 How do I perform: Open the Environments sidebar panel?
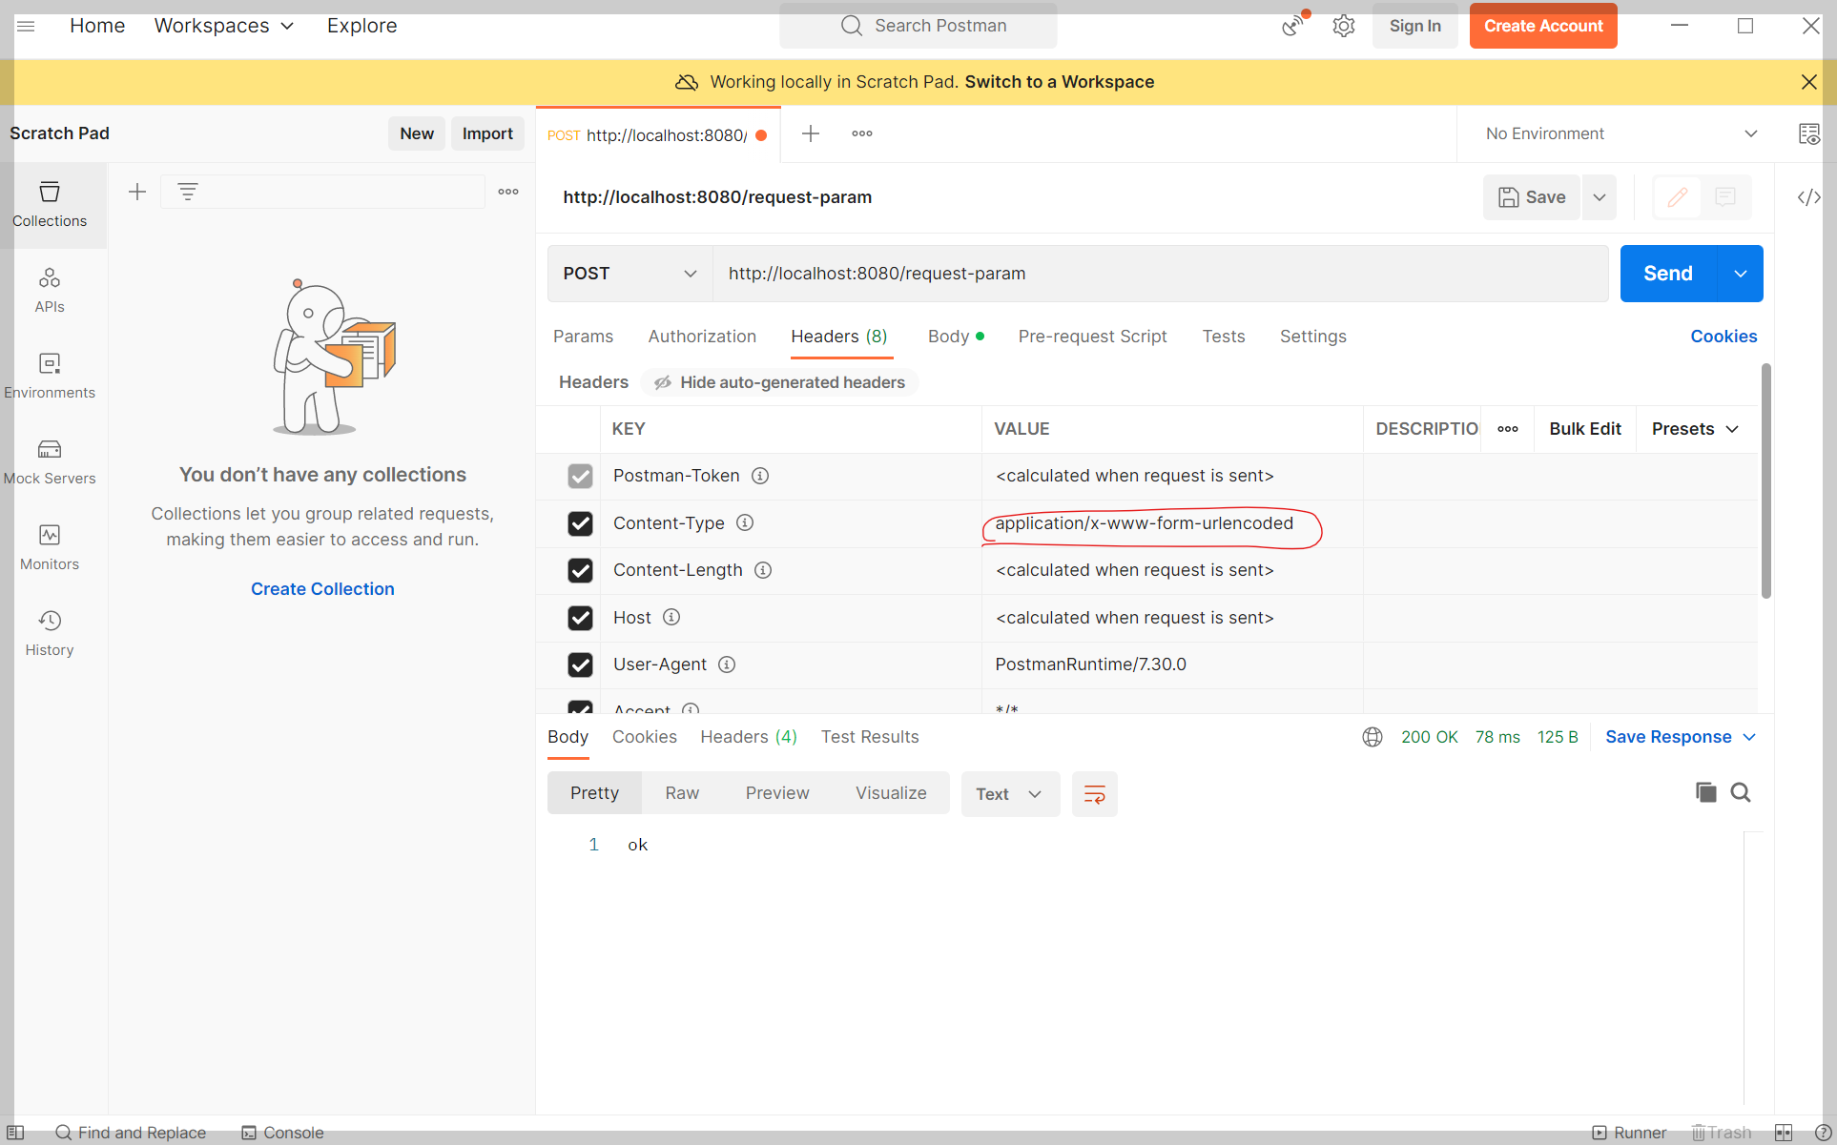[x=50, y=377]
